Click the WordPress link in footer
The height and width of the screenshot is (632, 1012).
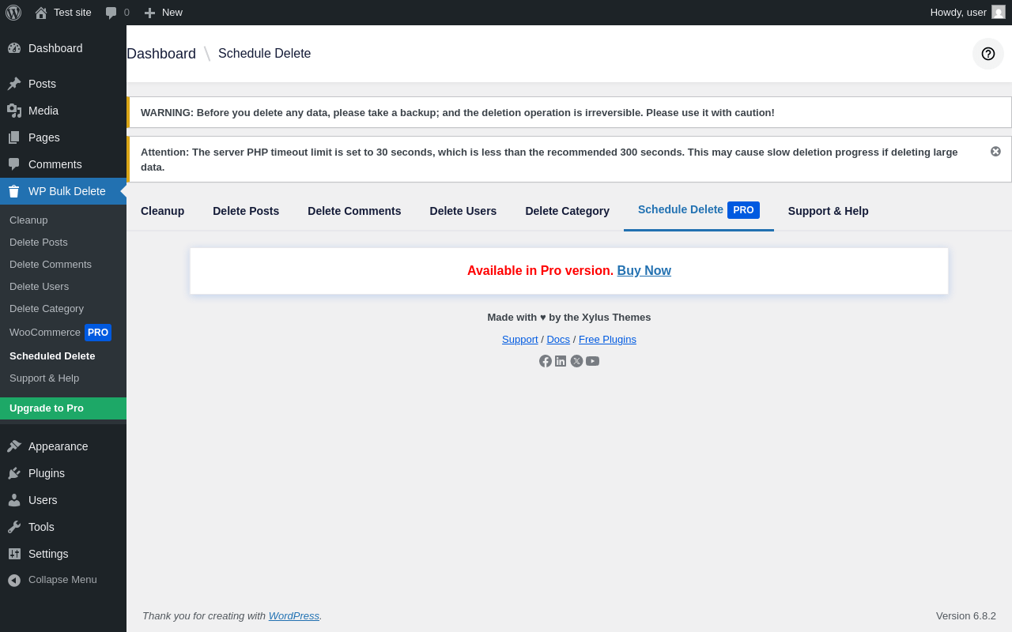click(294, 616)
